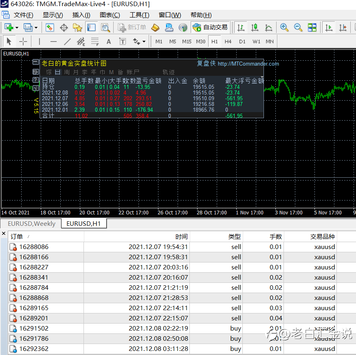This screenshot has width=356, height=355.
Task: Click the zoom out chart icon
Action: (298, 27)
